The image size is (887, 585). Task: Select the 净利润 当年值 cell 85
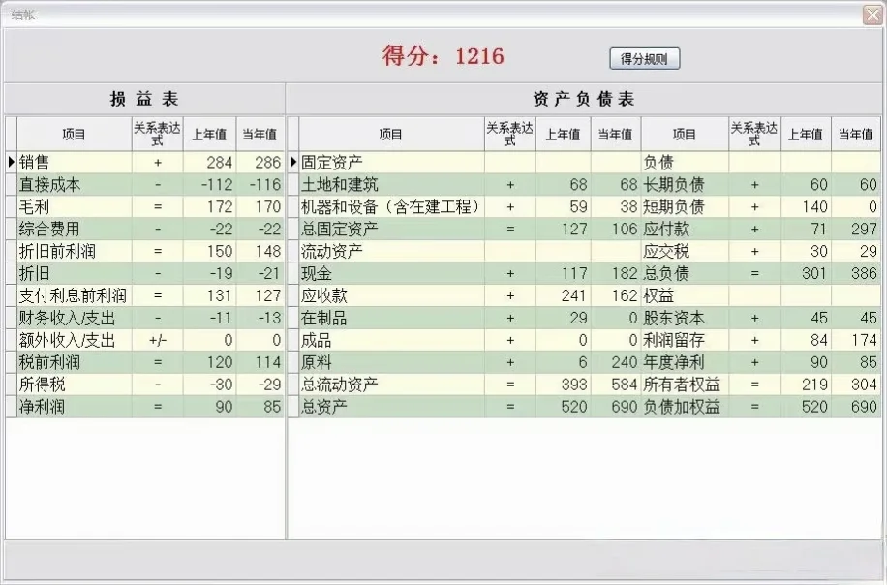[x=260, y=406]
